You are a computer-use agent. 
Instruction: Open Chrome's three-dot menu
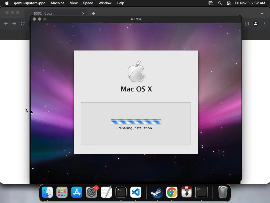pos(264,24)
